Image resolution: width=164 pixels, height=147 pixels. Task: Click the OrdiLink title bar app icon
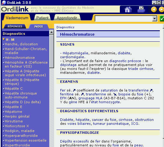[x=4, y=3]
